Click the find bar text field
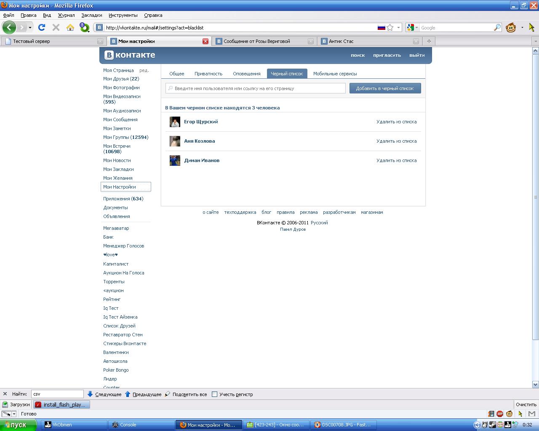This screenshot has width=539, height=431. 57,394
